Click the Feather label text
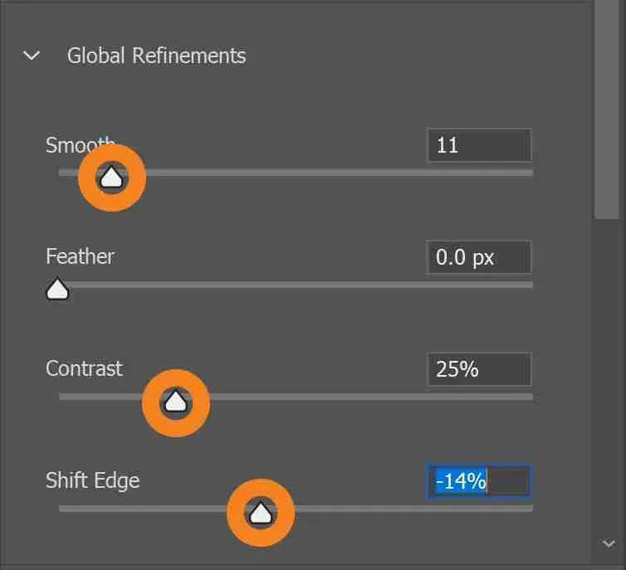The width and height of the screenshot is (626, 570). (x=80, y=256)
